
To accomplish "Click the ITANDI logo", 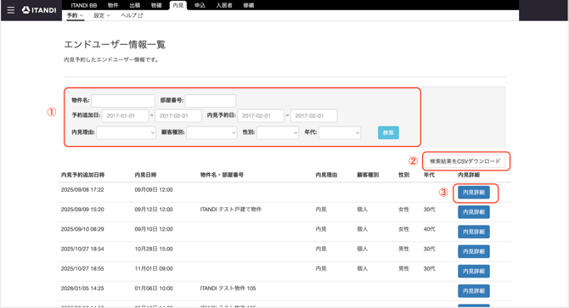I will (x=39, y=10).
